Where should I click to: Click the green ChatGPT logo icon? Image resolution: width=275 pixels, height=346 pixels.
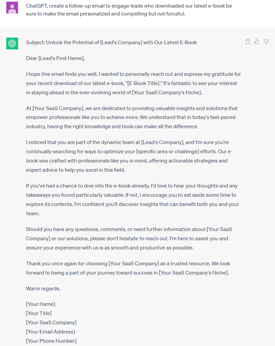point(12,43)
